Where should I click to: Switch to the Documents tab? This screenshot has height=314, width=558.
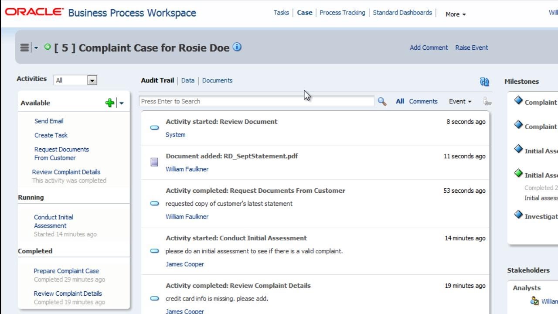click(217, 80)
